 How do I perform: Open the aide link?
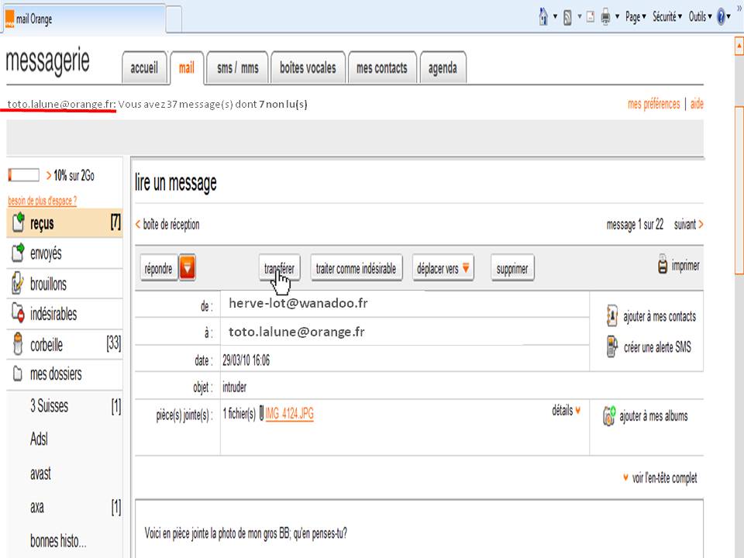(697, 104)
